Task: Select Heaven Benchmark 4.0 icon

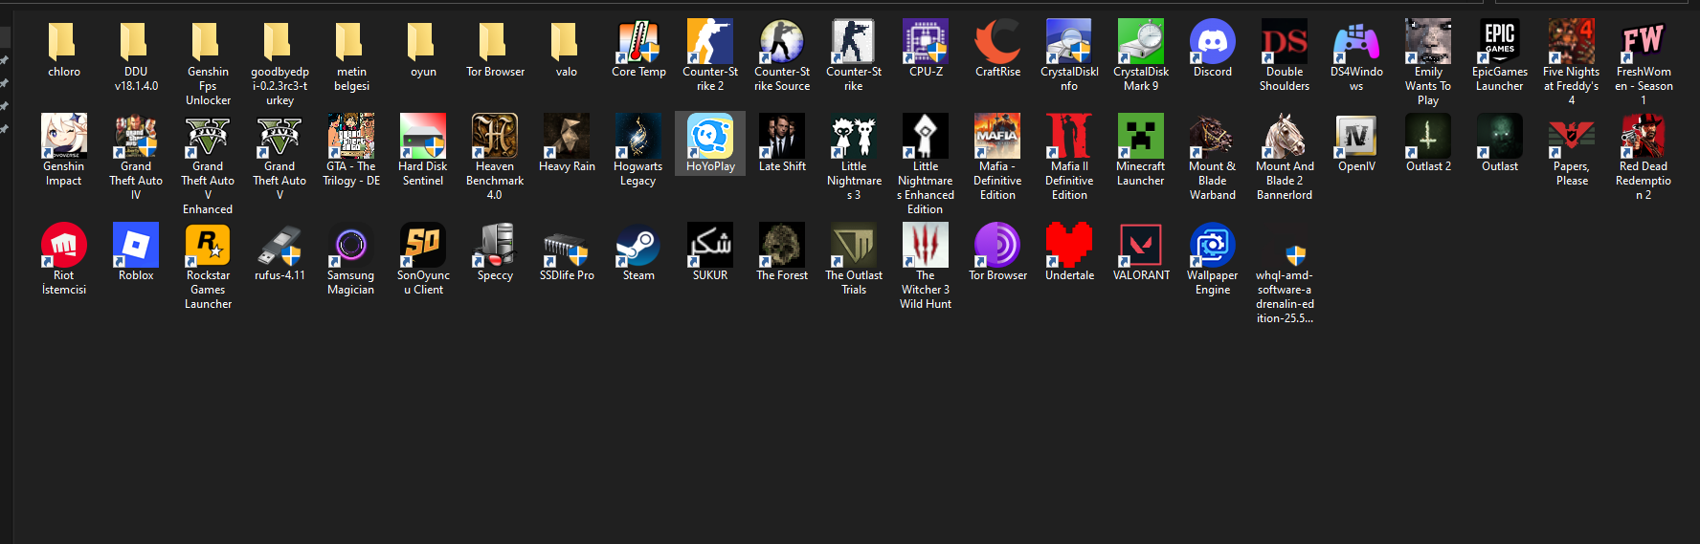Action: (x=495, y=136)
